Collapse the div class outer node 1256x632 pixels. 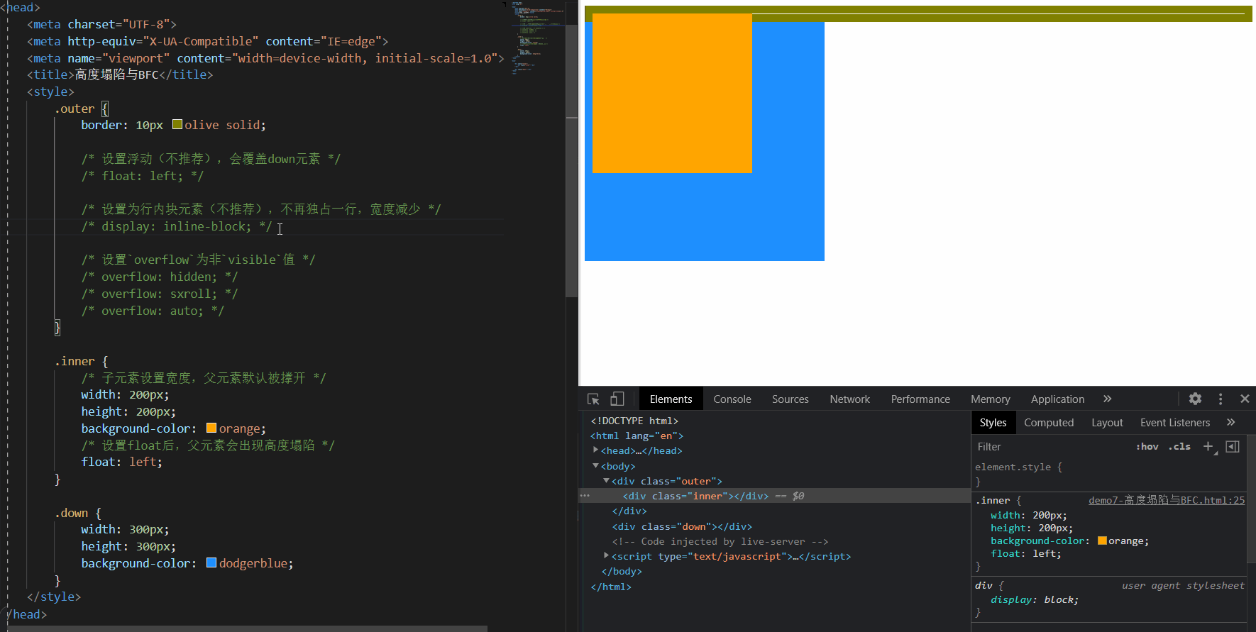point(607,480)
